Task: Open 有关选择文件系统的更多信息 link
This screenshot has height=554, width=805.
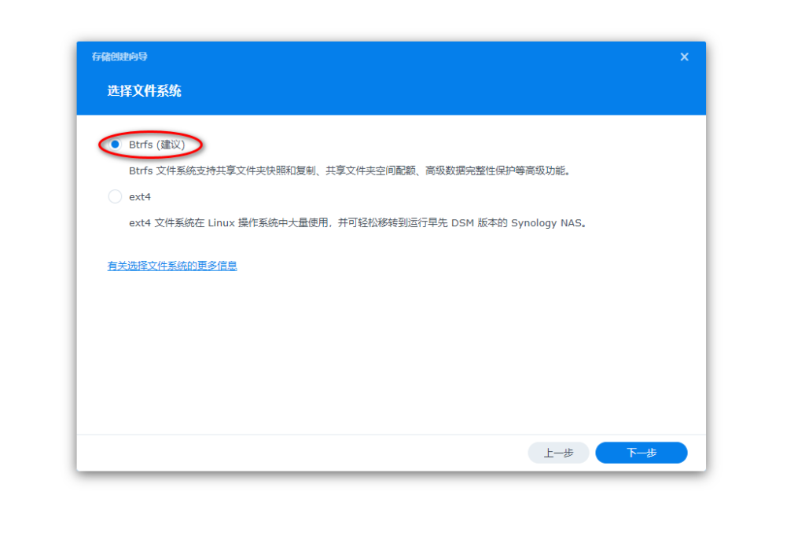Action: [172, 266]
